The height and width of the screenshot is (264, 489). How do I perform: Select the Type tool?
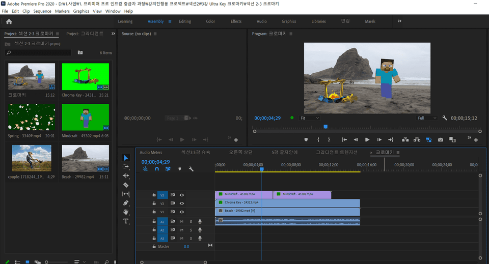[126, 221]
